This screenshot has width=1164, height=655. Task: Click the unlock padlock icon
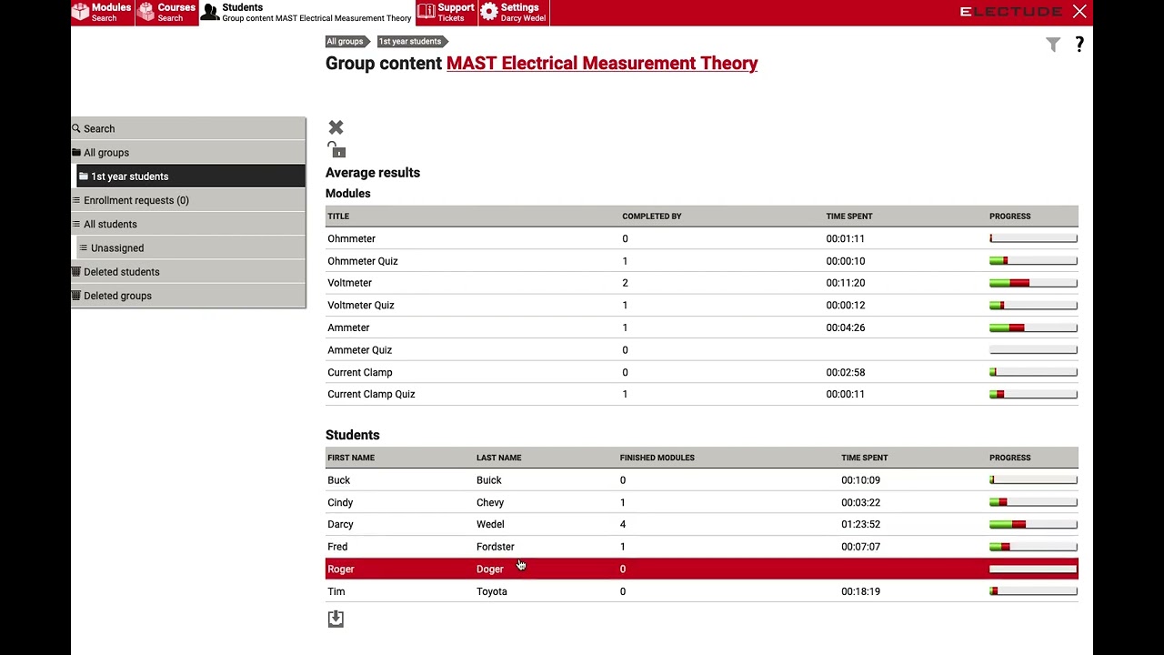pos(336,150)
